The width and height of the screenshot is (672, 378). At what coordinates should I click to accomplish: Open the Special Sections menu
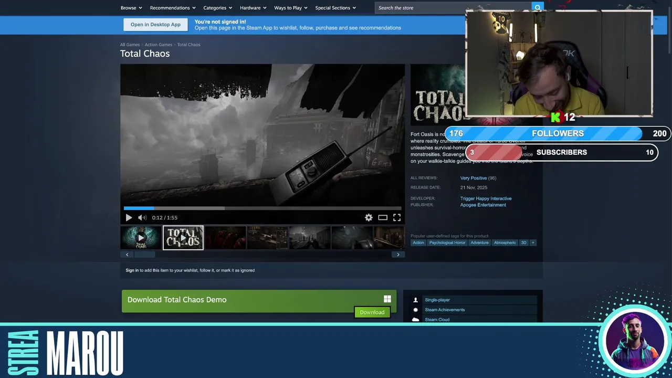[335, 8]
